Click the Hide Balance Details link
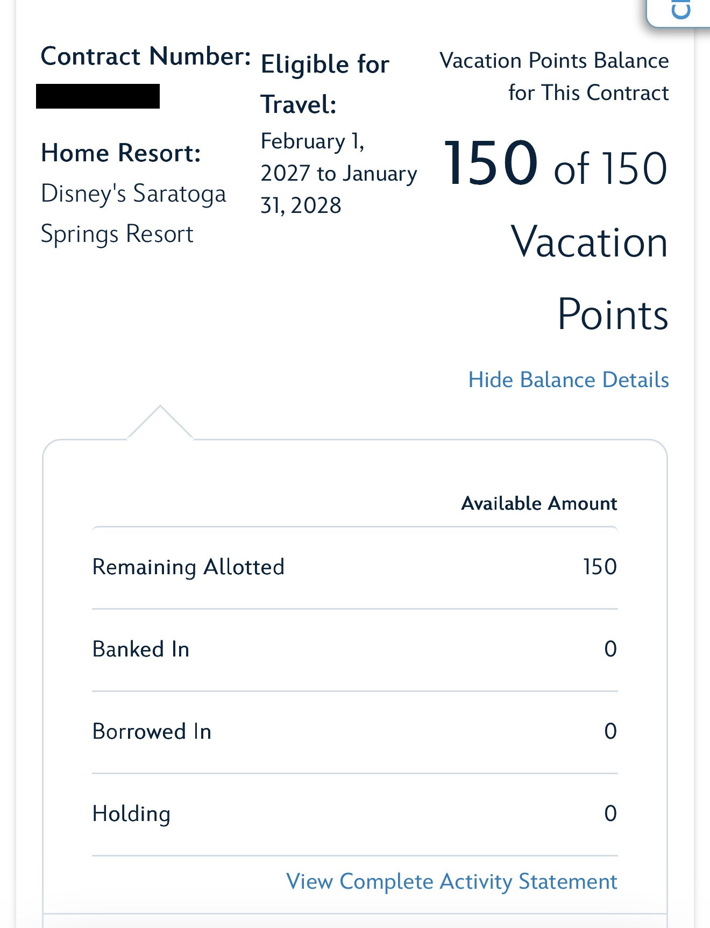Viewport: 710px width, 928px height. pyautogui.click(x=569, y=380)
